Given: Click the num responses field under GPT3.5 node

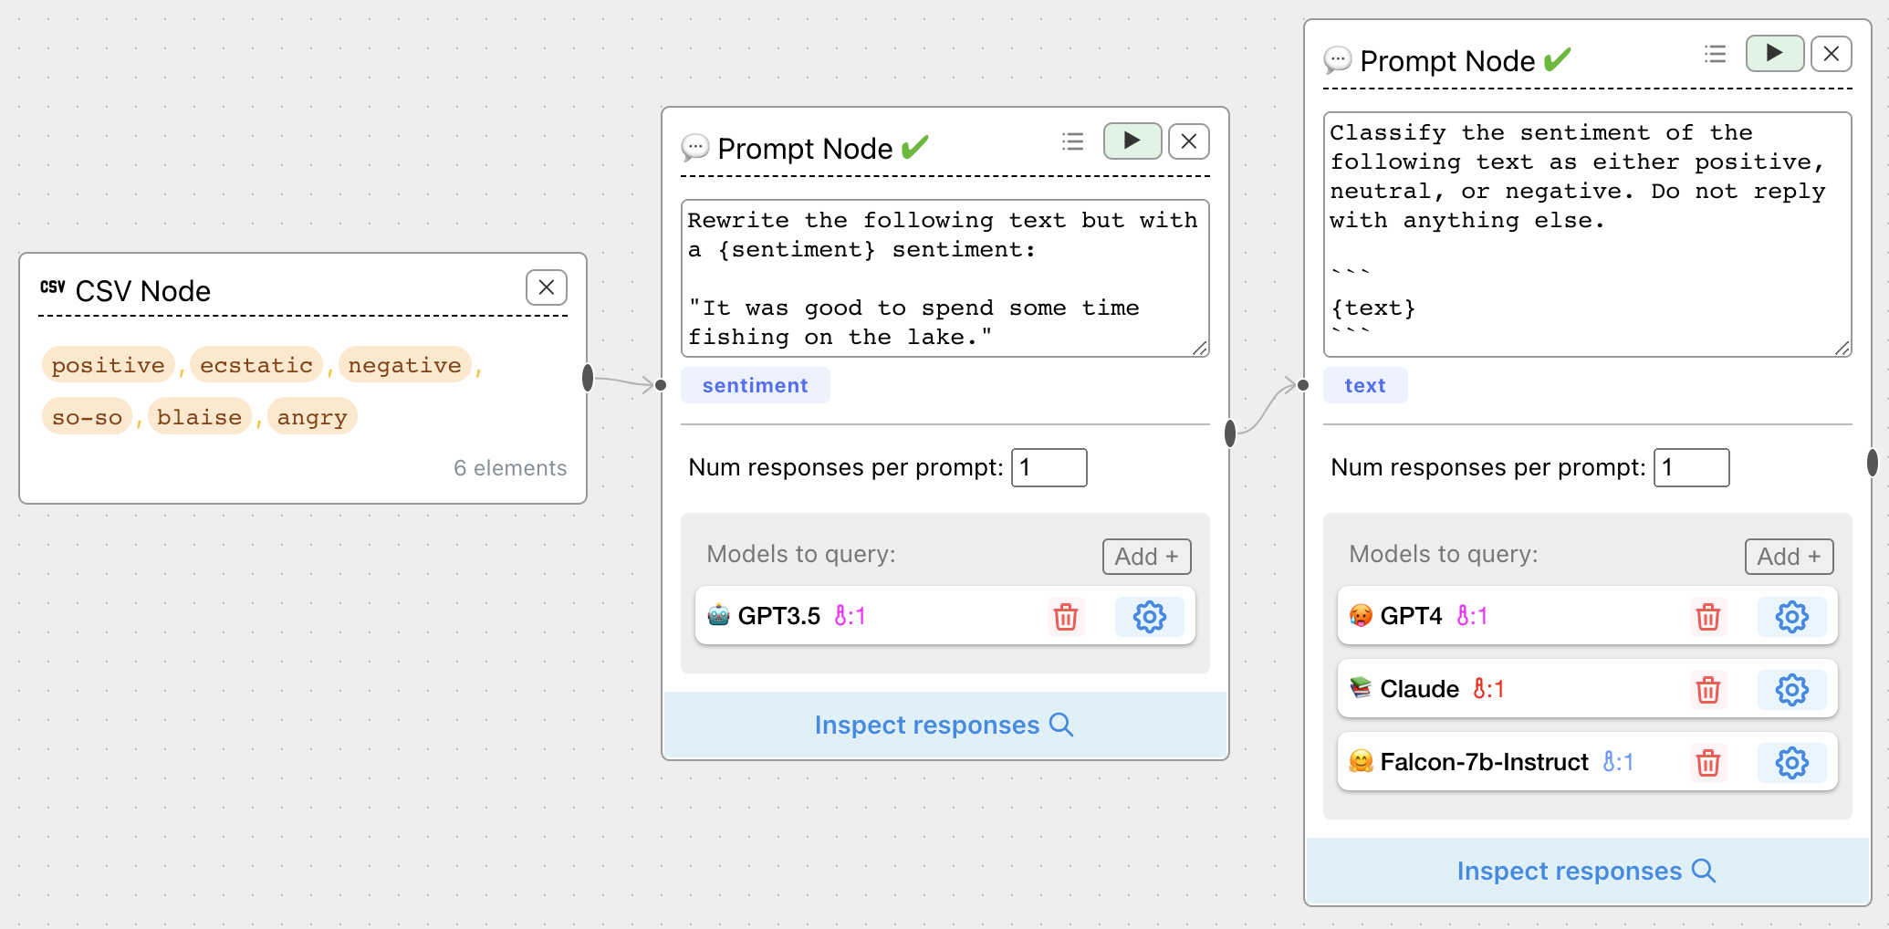Looking at the screenshot, I should click(x=1049, y=468).
